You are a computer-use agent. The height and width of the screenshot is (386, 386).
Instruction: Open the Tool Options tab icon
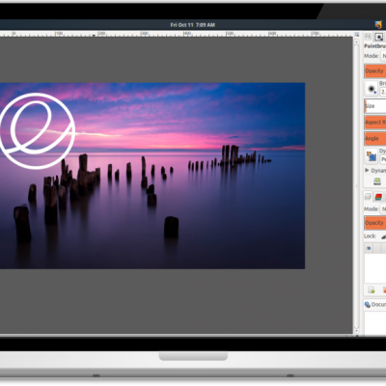(x=368, y=37)
